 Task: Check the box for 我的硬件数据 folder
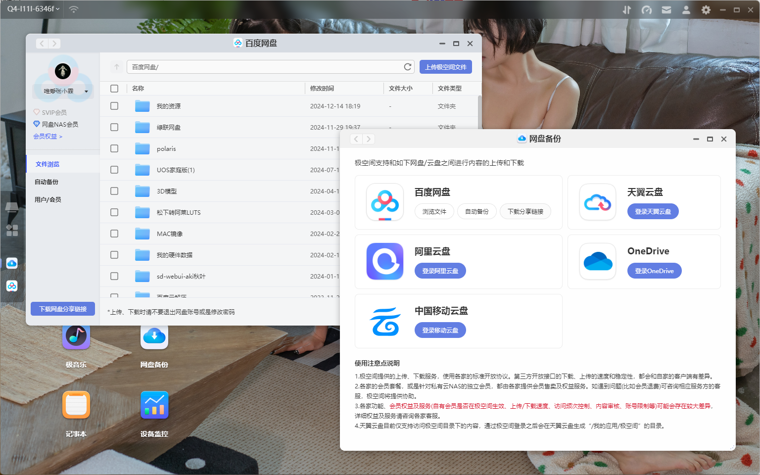pos(114,255)
